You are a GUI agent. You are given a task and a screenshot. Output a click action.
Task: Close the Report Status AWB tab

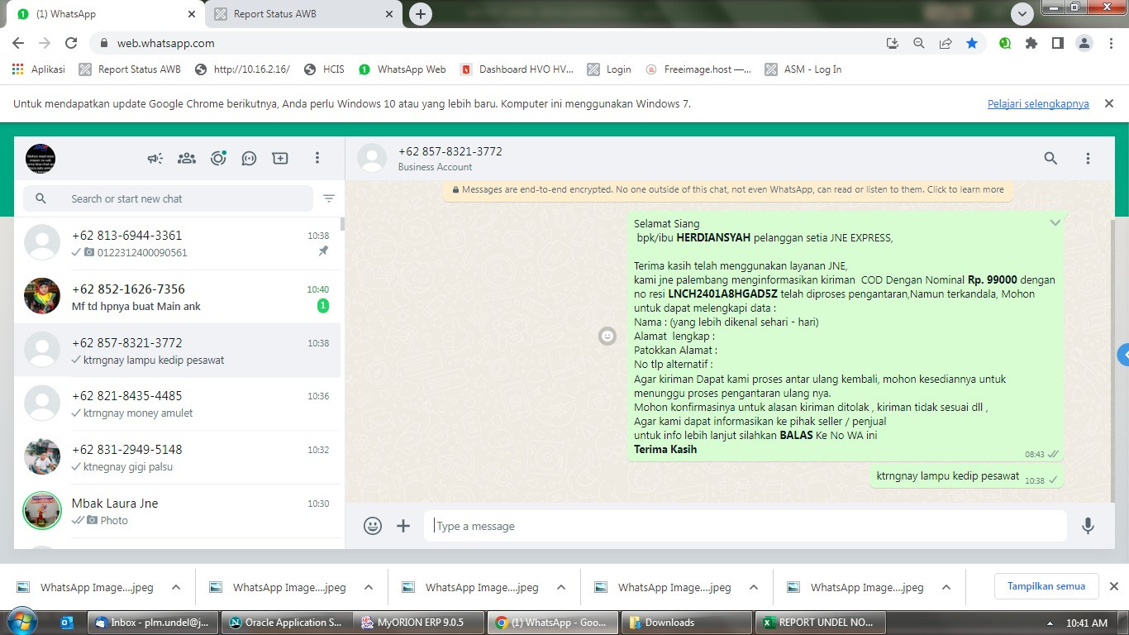[389, 14]
